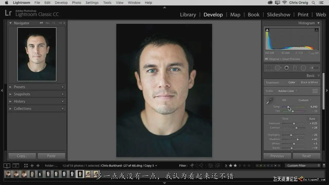The height and width of the screenshot is (185, 329).
Task: Turn filters on or off switch
Action: [x=323, y=166]
